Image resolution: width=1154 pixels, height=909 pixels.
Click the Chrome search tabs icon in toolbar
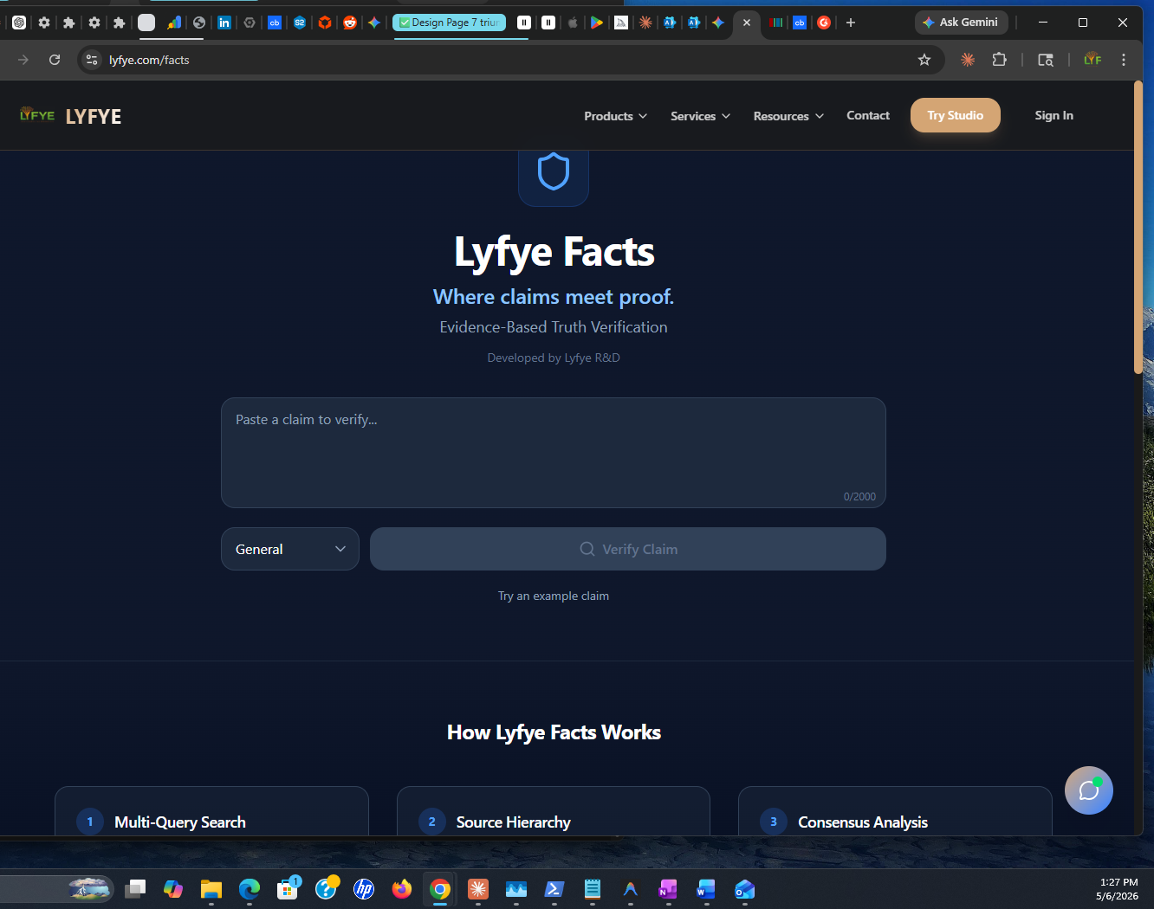[1046, 60]
